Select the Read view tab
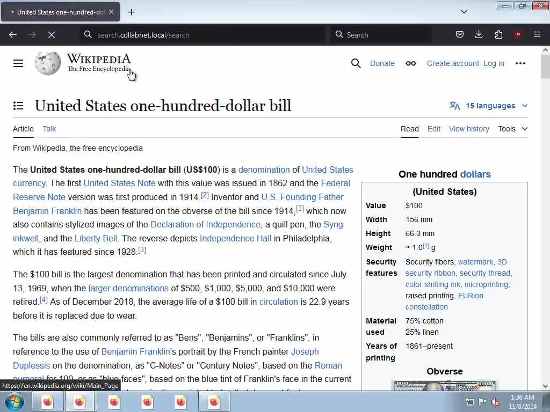The width and height of the screenshot is (550, 412). coord(410,129)
